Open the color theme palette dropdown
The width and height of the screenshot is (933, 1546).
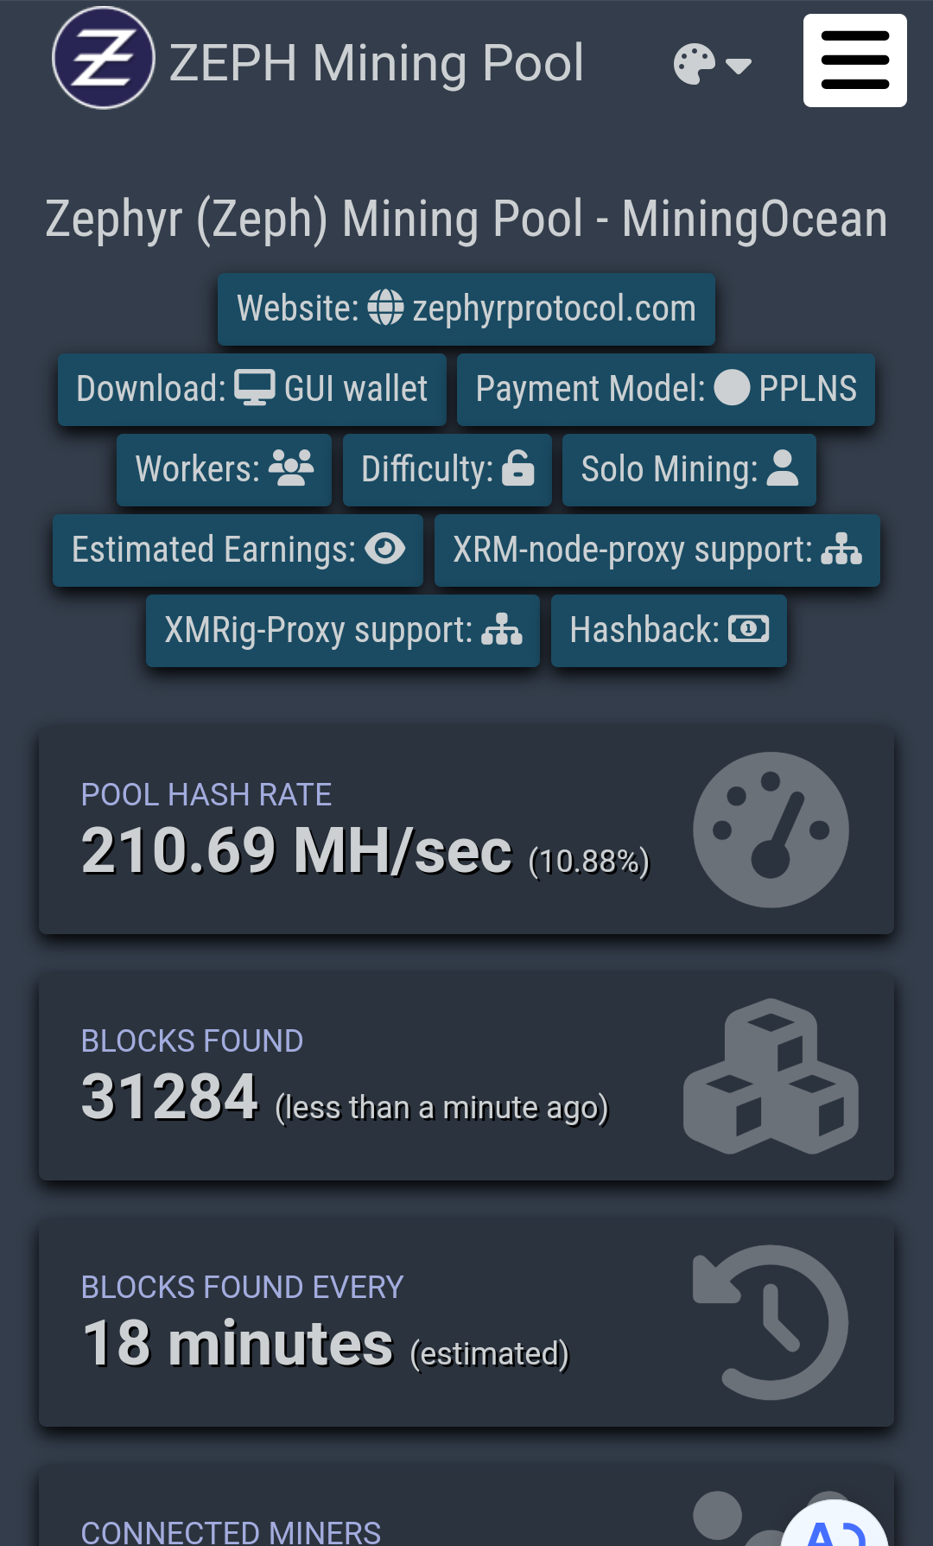(x=711, y=65)
